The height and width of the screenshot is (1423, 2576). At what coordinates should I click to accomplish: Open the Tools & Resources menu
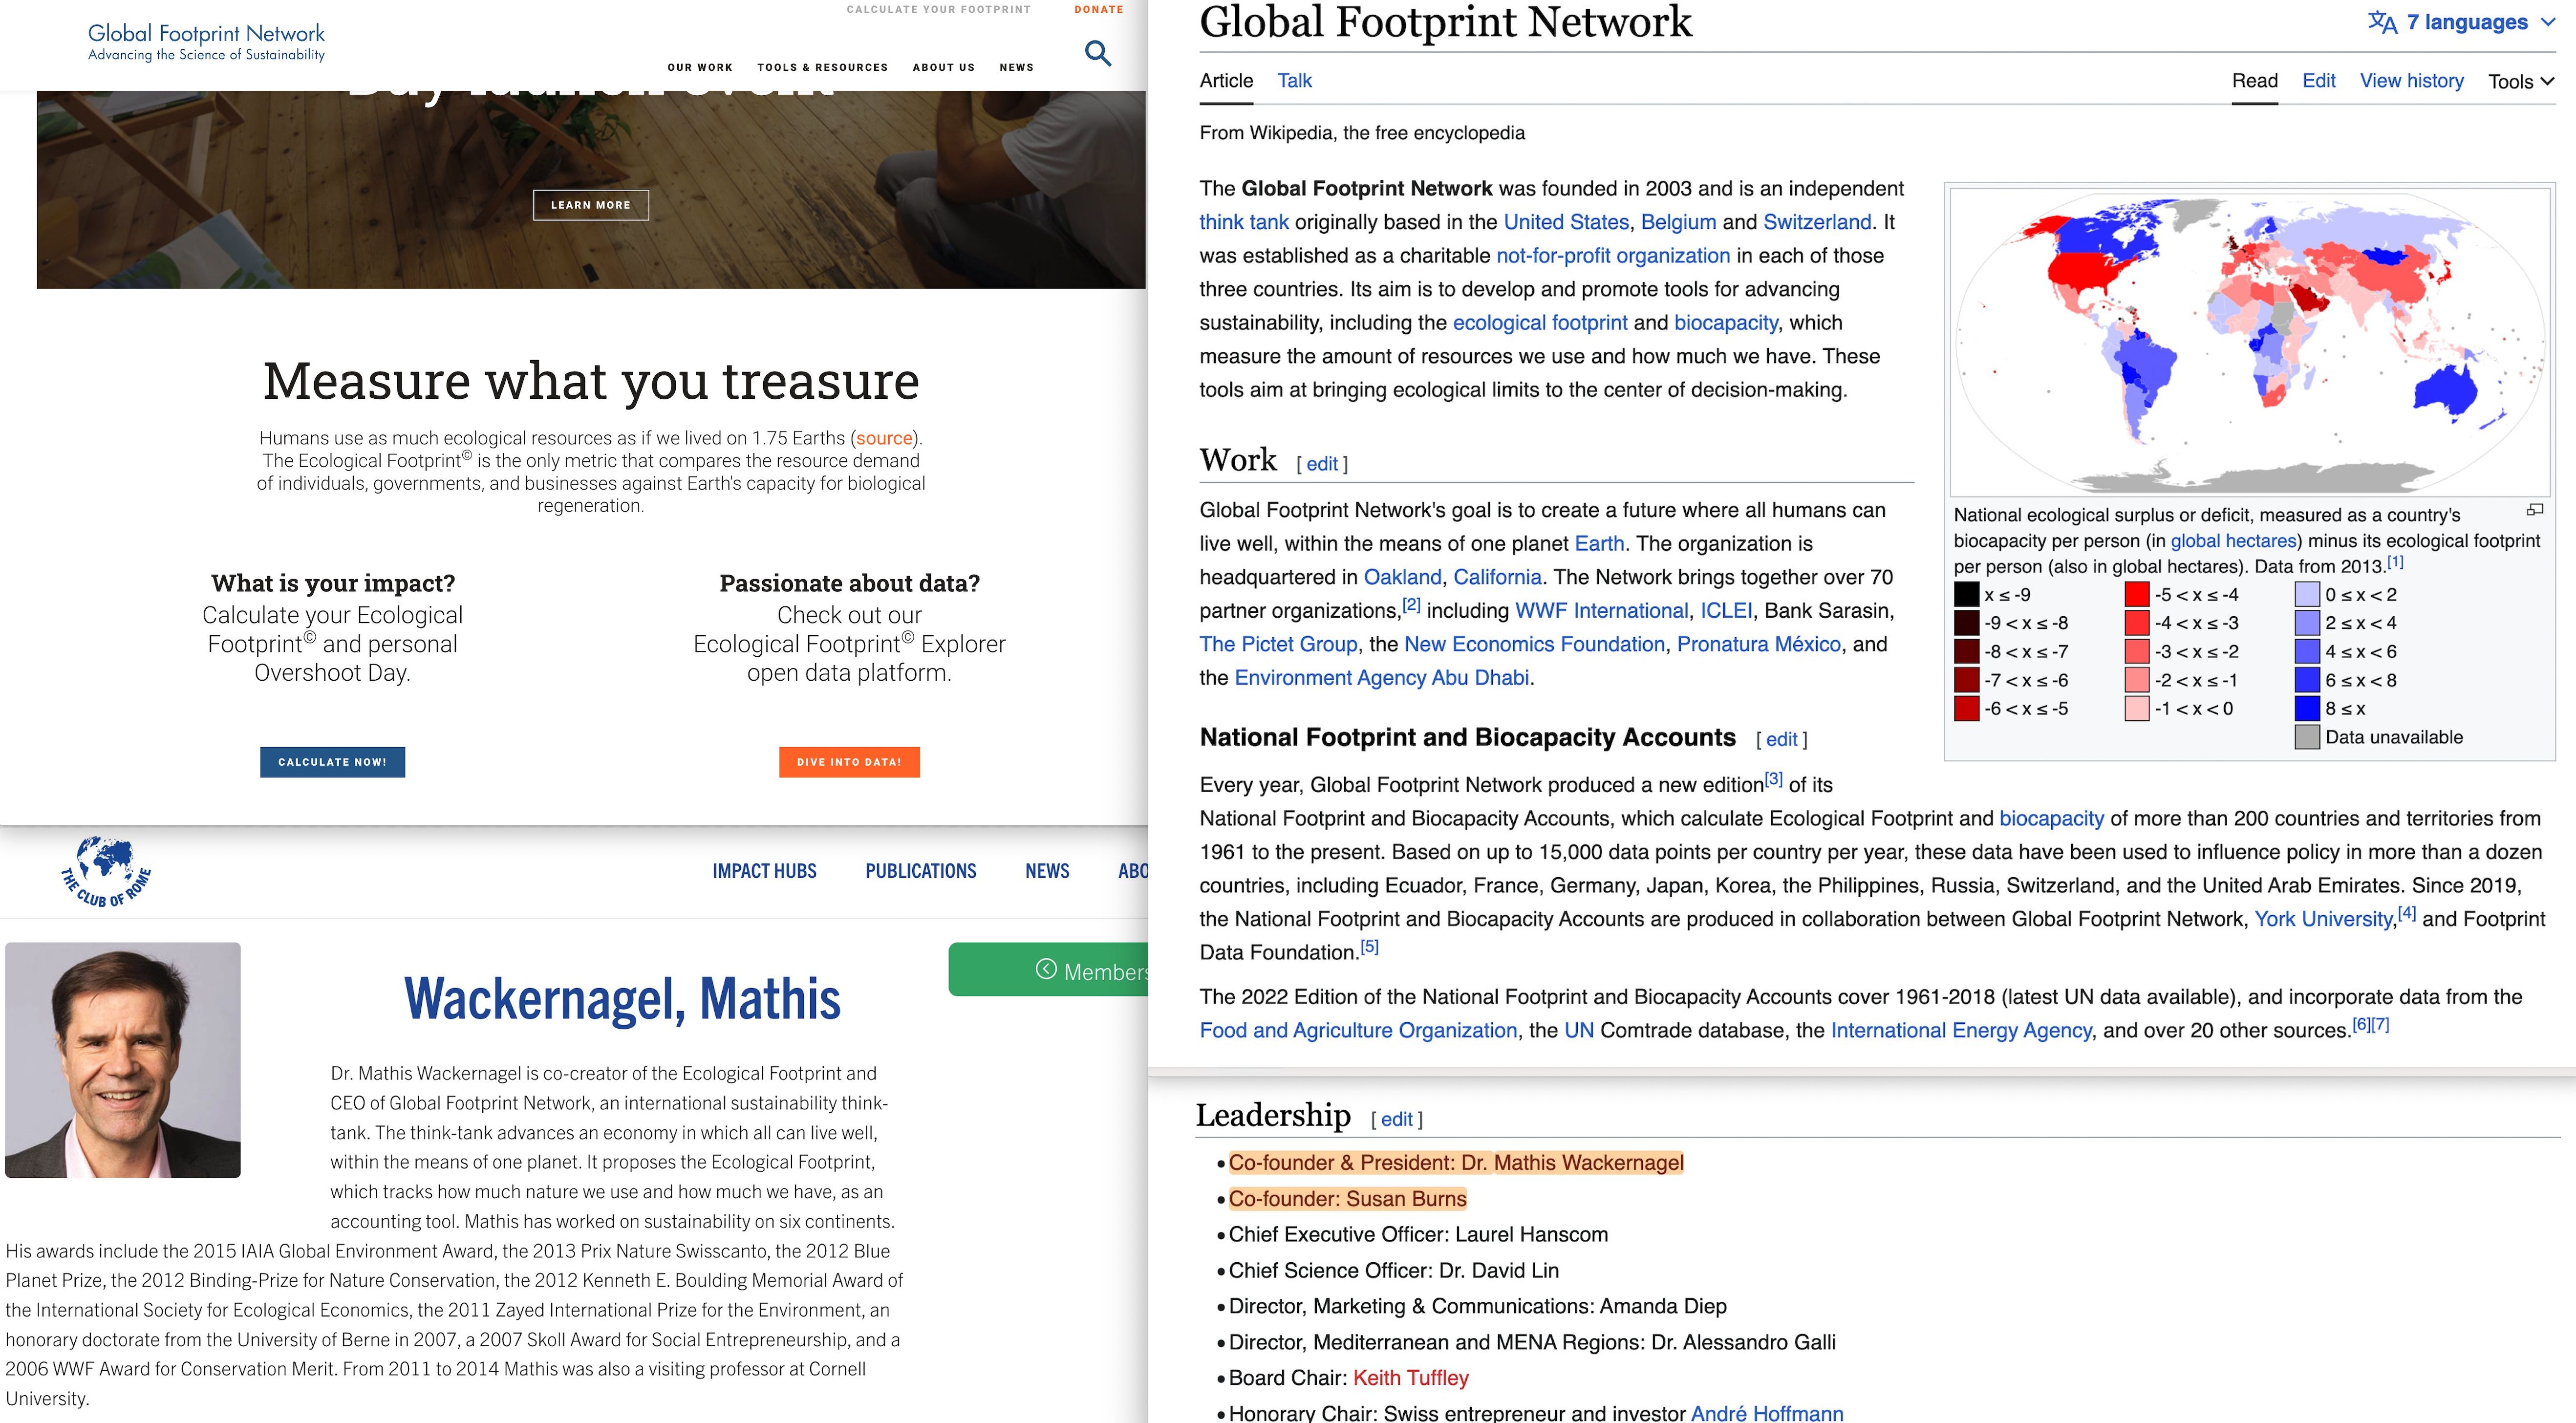click(822, 67)
